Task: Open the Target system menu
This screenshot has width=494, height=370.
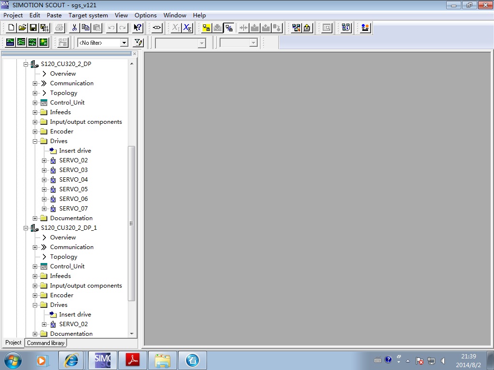Action: point(88,15)
